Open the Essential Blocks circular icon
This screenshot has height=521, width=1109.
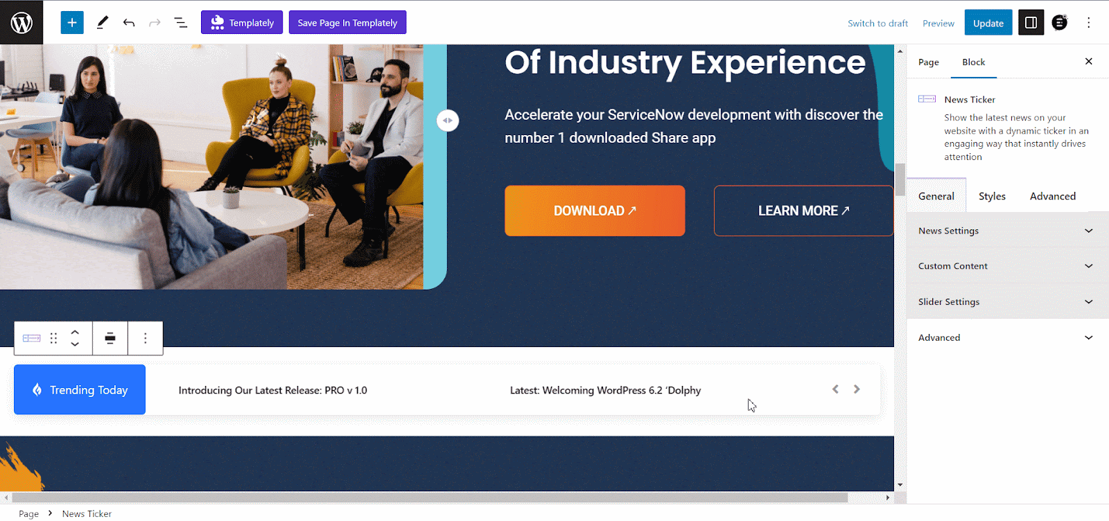point(1060,23)
